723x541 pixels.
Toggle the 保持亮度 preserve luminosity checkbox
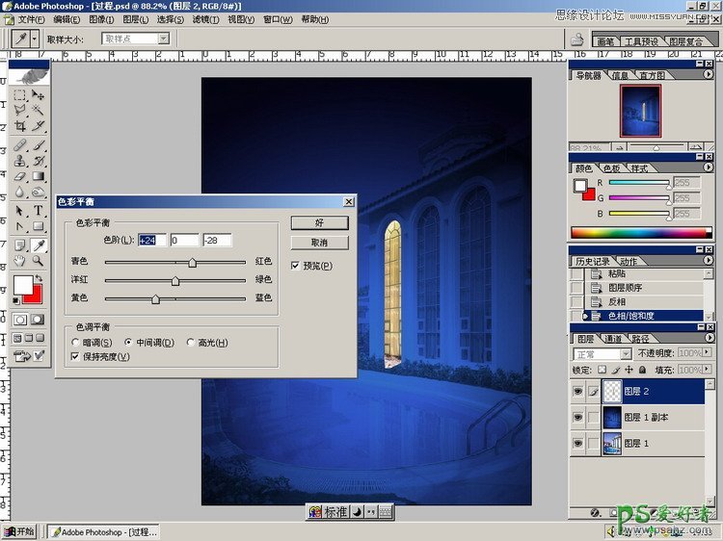pos(76,357)
